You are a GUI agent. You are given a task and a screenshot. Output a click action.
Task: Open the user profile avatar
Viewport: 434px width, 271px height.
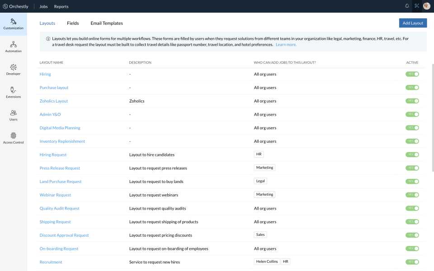click(x=426, y=6)
